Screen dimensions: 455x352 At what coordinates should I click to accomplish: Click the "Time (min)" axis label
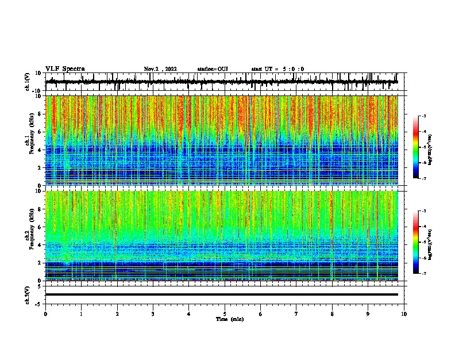pos(230,319)
